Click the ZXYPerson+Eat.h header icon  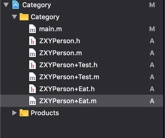(33, 89)
